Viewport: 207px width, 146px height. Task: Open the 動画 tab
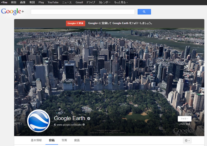pos(77,140)
